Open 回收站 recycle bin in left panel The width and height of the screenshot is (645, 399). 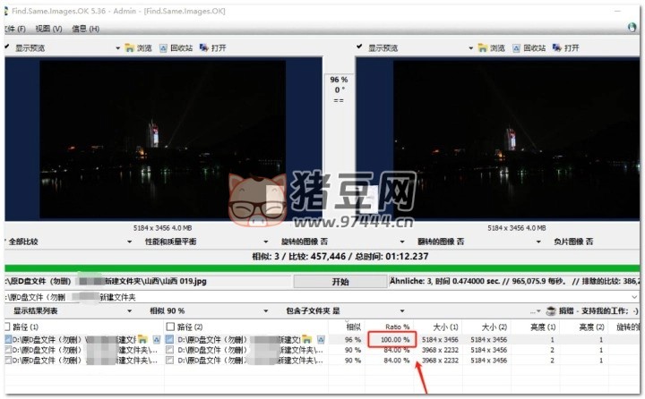tap(167, 47)
